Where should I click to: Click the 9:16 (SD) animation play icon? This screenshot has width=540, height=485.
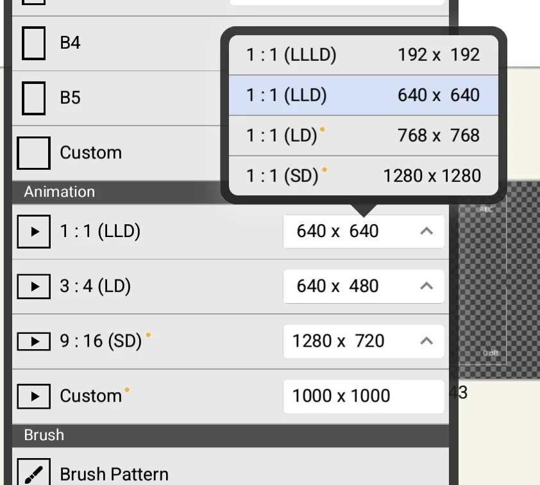pos(33,341)
